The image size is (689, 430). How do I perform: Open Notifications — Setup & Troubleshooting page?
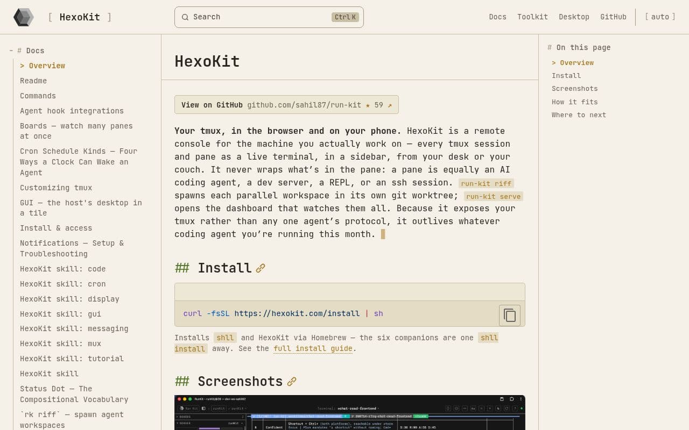coord(72,248)
